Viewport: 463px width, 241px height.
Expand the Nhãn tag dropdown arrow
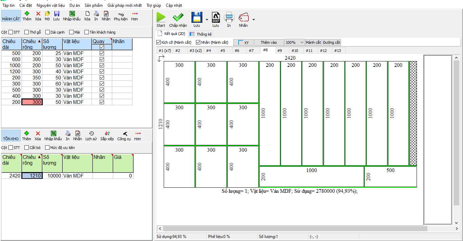[x=254, y=20]
